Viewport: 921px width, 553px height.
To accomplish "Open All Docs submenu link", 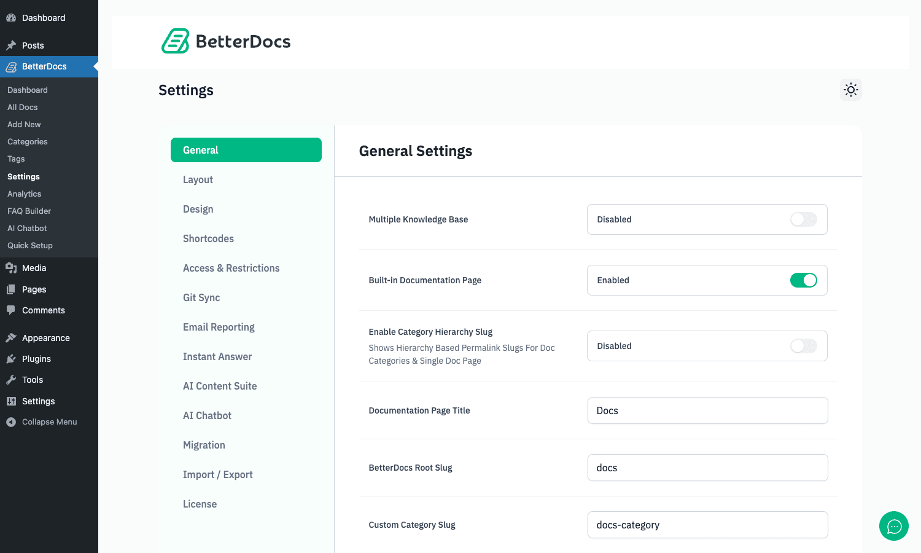I will coord(23,107).
